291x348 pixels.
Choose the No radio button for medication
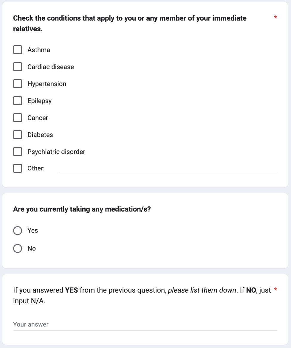pyautogui.click(x=18, y=248)
